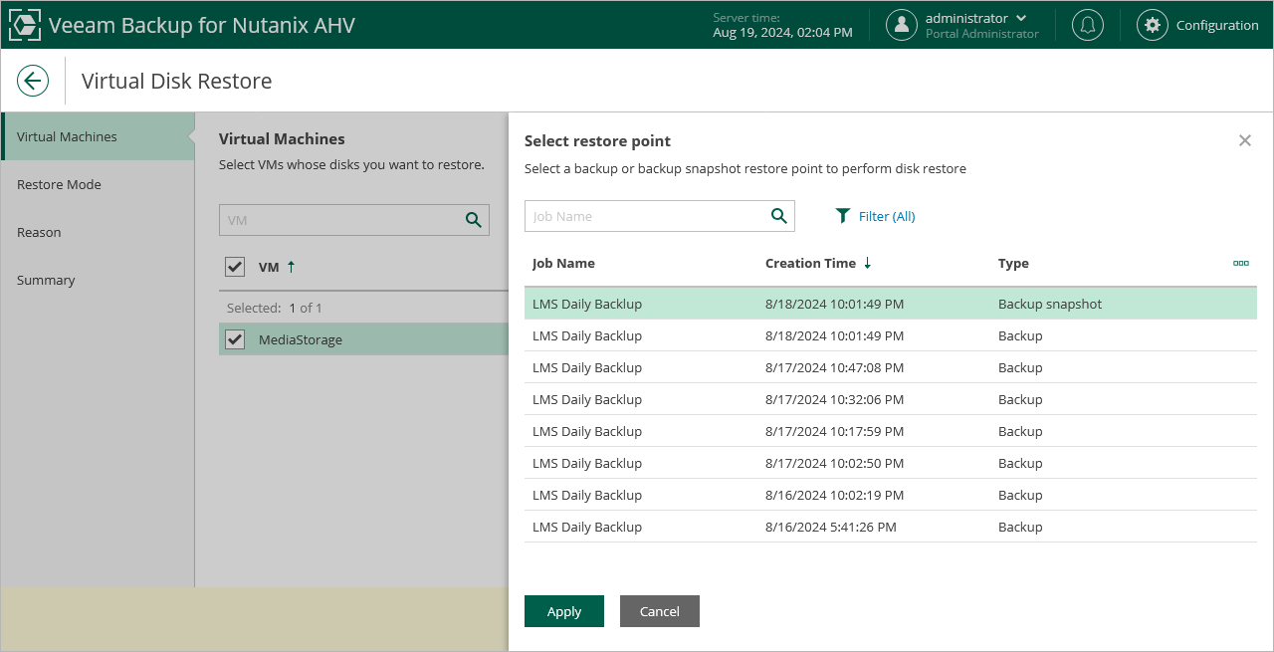Screen dimensions: 1274x652
Task: Click the administrator user avatar icon
Action: click(902, 25)
